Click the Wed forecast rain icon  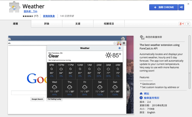point(54,87)
